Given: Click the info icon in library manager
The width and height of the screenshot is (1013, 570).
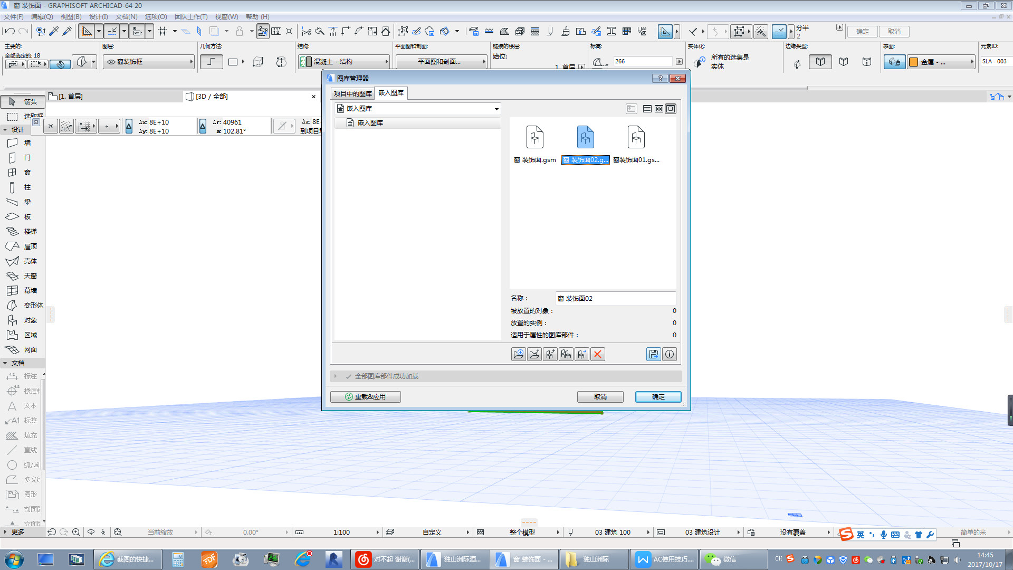Looking at the screenshot, I should coord(670,354).
